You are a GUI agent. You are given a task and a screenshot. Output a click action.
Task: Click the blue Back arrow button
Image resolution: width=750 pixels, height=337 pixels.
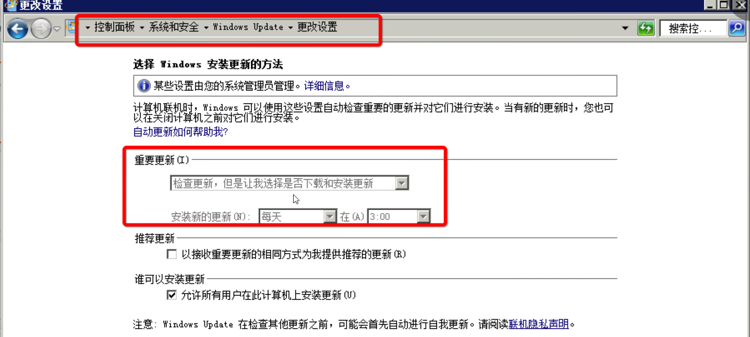(18, 29)
